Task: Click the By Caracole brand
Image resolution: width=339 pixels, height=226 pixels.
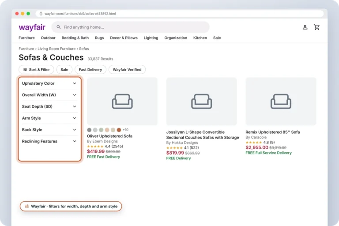Action: click(256, 137)
